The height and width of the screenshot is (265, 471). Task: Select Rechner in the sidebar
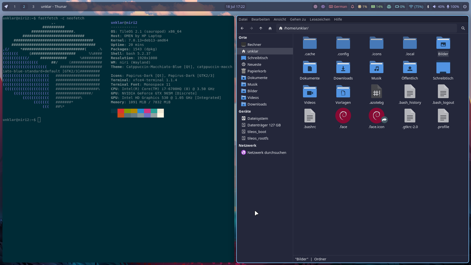265,45
